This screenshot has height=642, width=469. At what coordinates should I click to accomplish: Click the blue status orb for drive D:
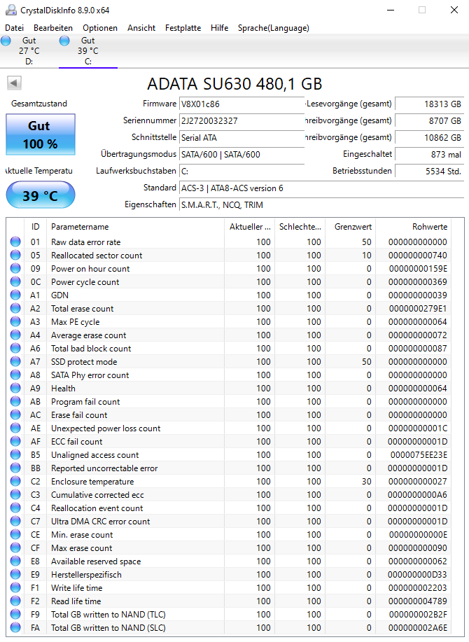coord(6,41)
